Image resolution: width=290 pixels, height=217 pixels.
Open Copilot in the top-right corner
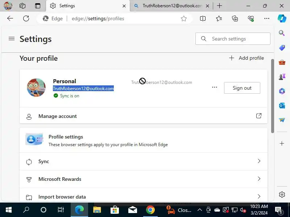pyautogui.click(x=282, y=18)
